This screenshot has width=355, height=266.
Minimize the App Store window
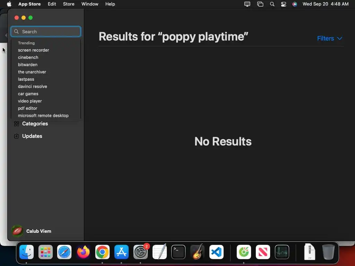point(24,18)
